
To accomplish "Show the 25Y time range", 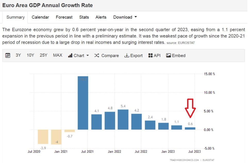I will coord(43,55).
